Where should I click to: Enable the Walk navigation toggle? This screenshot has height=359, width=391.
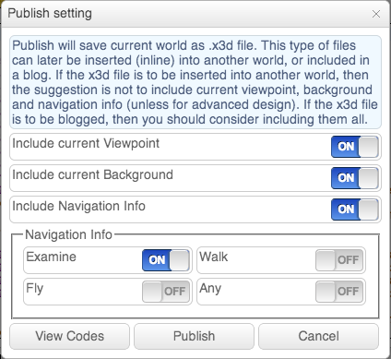(339, 260)
